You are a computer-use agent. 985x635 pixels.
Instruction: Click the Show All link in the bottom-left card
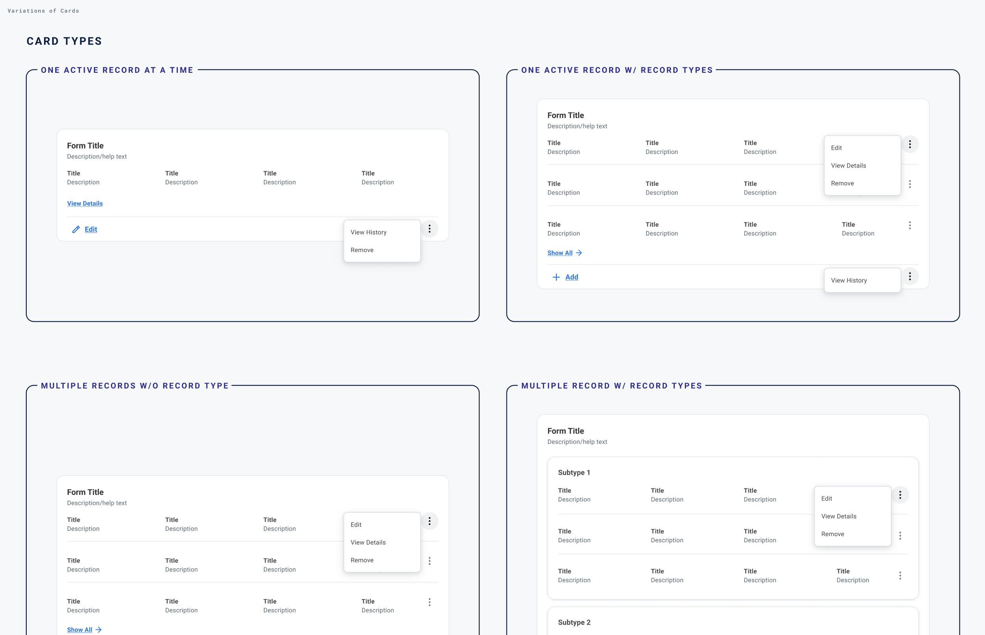click(80, 629)
